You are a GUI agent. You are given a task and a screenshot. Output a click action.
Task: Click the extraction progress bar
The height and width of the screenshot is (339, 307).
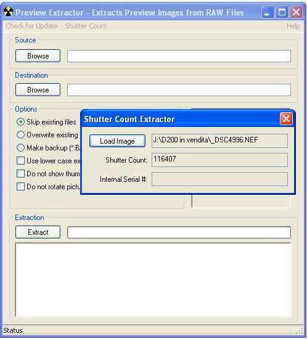(x=179, y=232)
